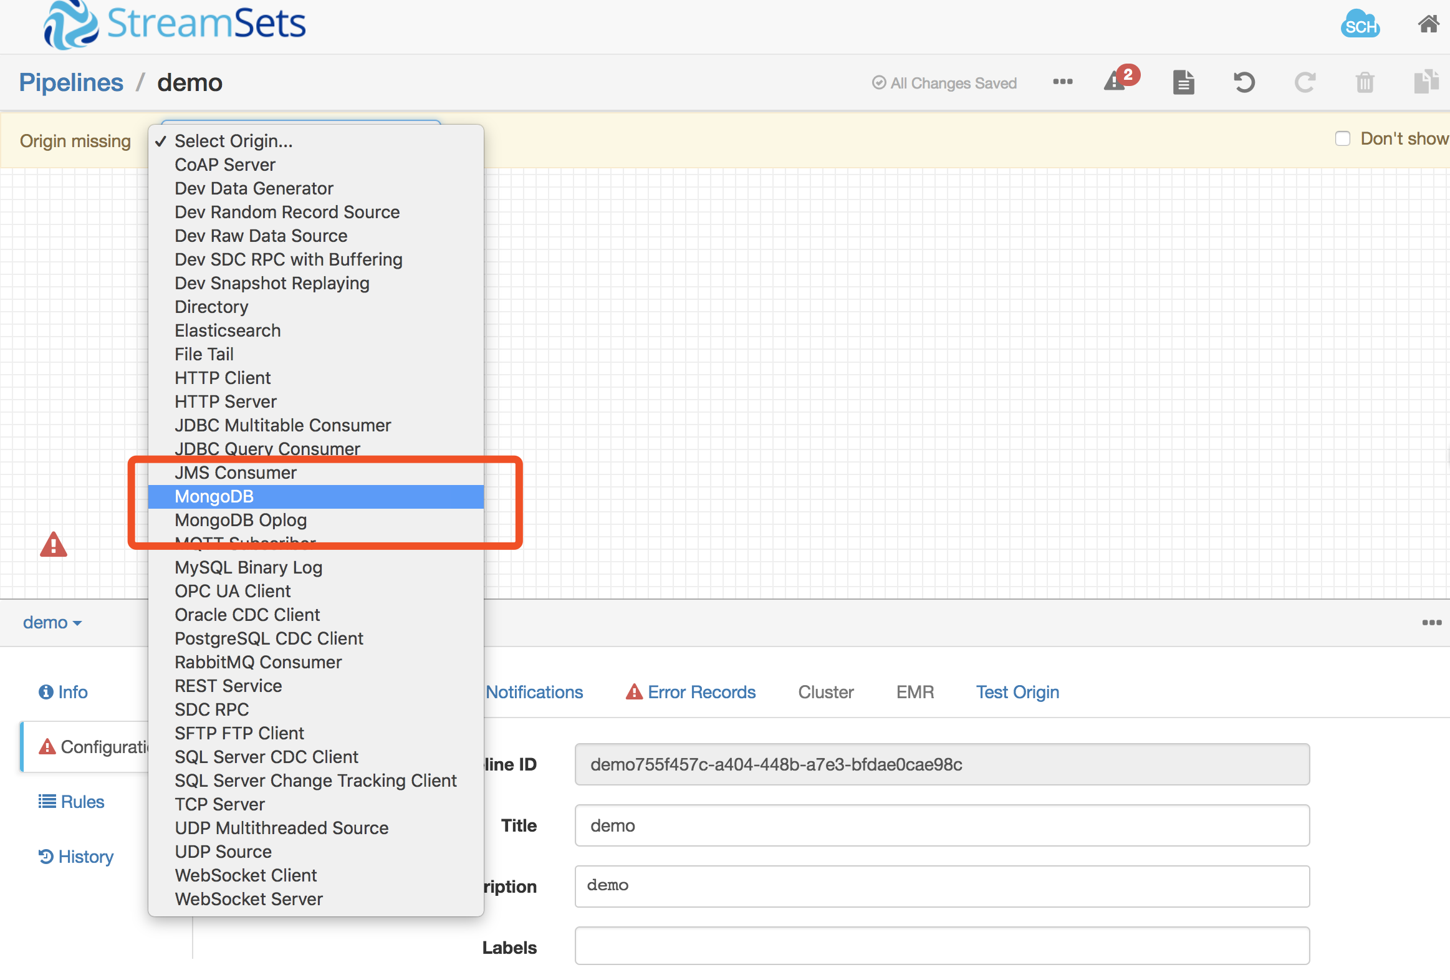Select JDBC Multitable Consumer
Screen dimensions: 1450x980
(315, 425)
